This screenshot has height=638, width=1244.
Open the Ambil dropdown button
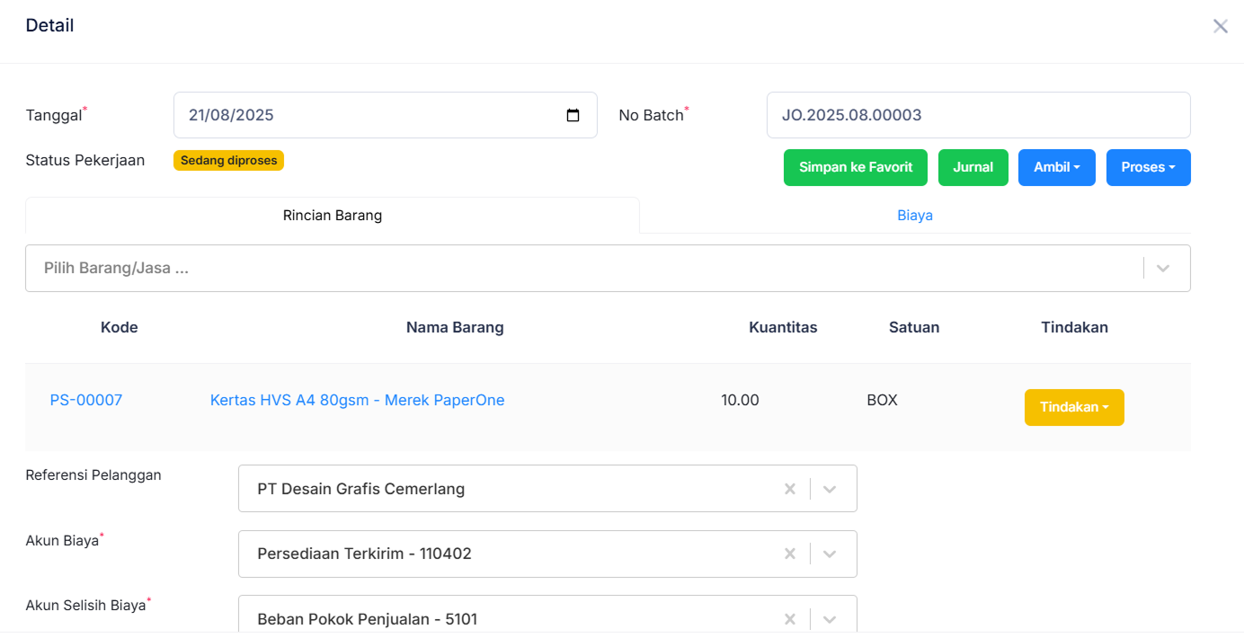[1056, 167]
